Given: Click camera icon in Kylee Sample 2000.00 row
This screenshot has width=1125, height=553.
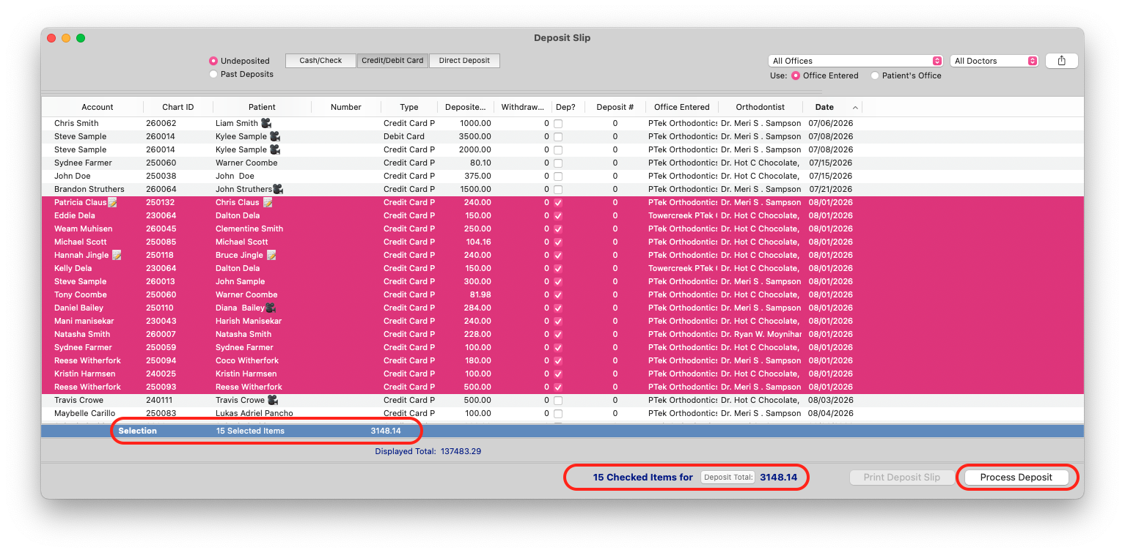Looking at the screenshot, I should [275, 149].
